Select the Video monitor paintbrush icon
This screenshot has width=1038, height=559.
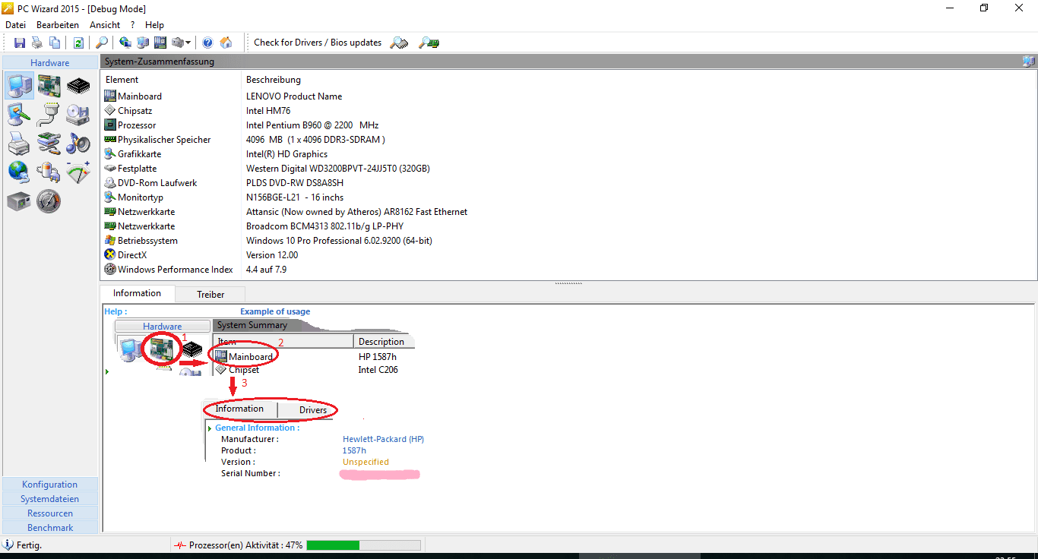pyautogui.click(x=19, y=115)
